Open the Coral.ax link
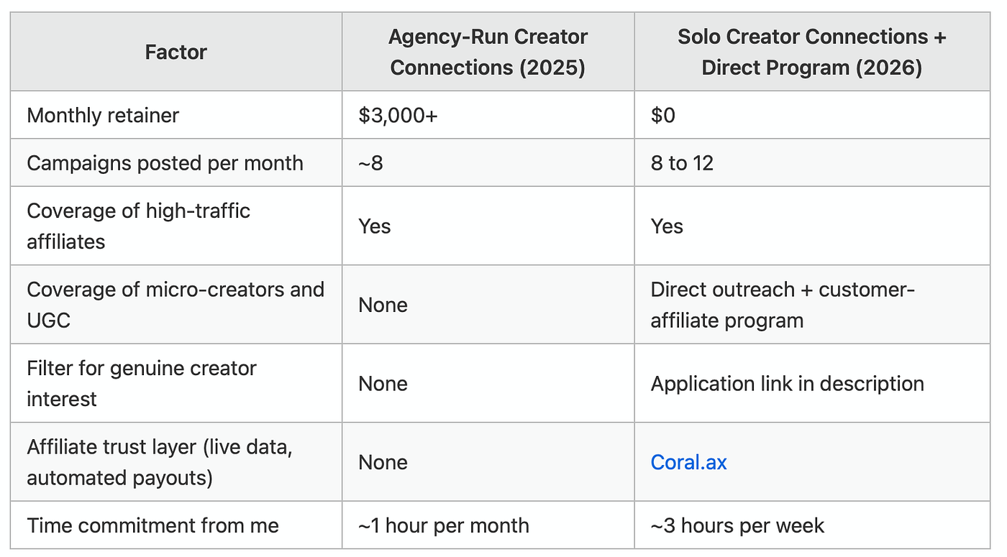This screenshot has width=1007, height=557. 688,462
